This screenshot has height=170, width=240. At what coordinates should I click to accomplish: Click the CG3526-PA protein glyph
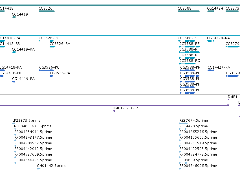[52, 76]
